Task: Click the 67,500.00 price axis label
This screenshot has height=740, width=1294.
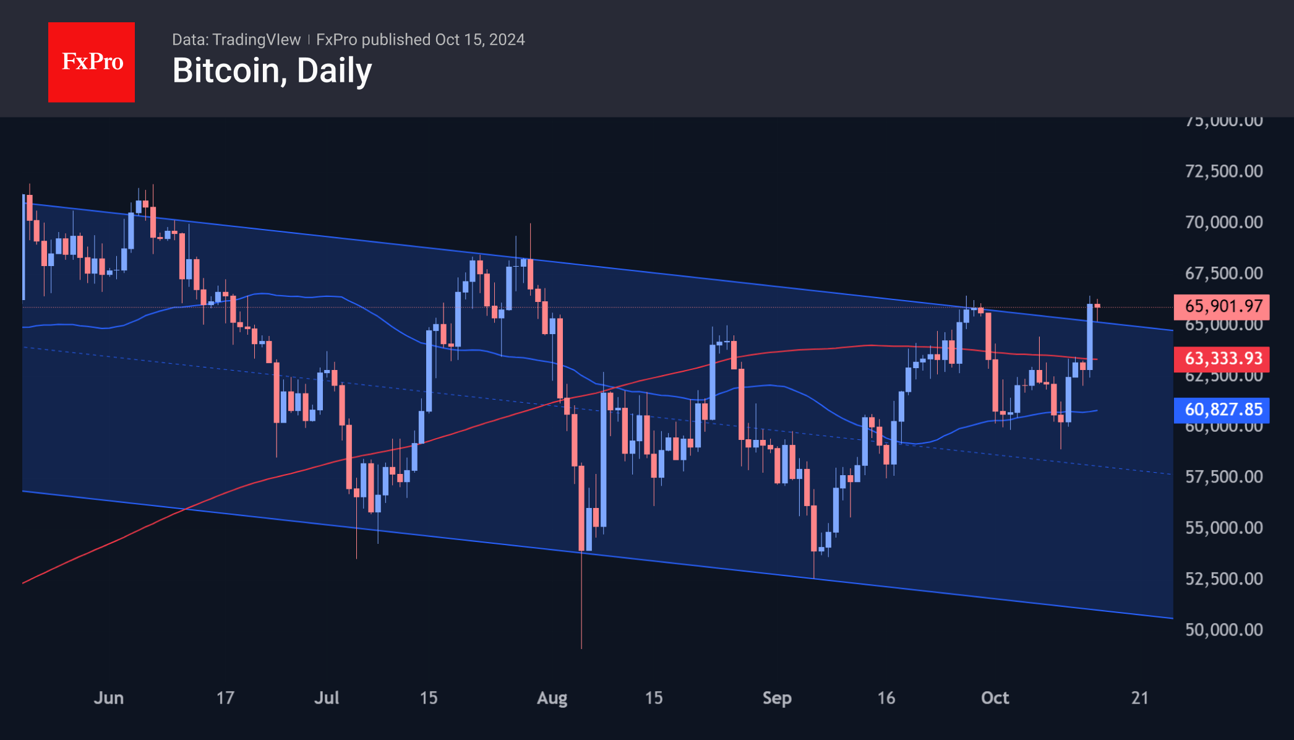Action: pyautogui.click(x=1223, y=273)
